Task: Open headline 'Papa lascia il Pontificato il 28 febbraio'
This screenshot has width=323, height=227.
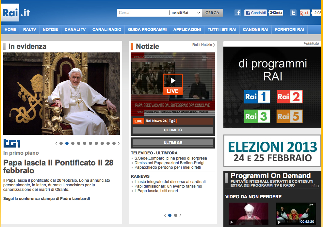Action: tap(58, 167)
